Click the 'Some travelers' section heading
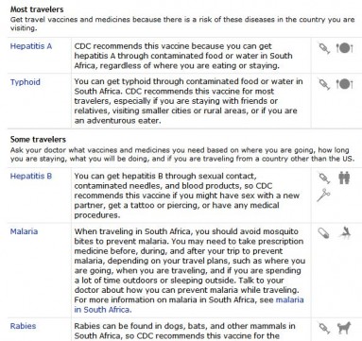The image size is (362, 341). (x=38, y=140)
